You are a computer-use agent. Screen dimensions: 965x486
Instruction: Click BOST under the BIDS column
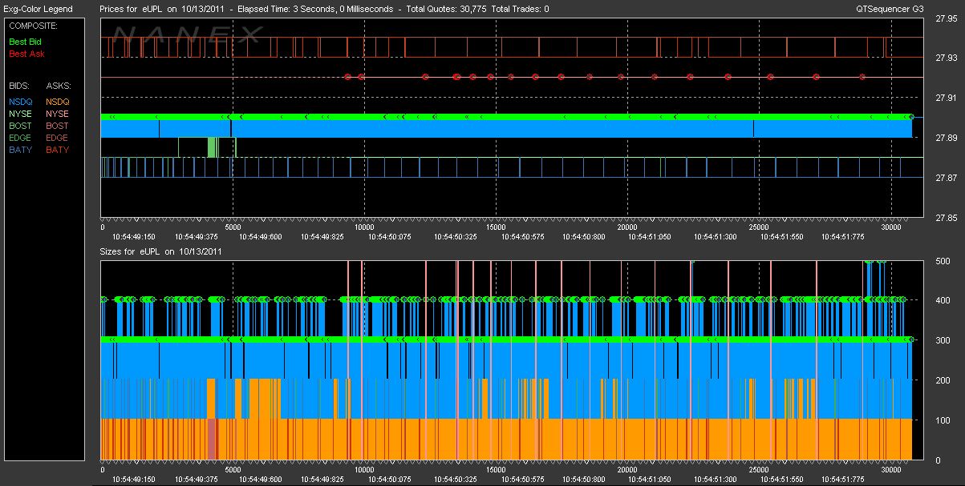point(20,126)
